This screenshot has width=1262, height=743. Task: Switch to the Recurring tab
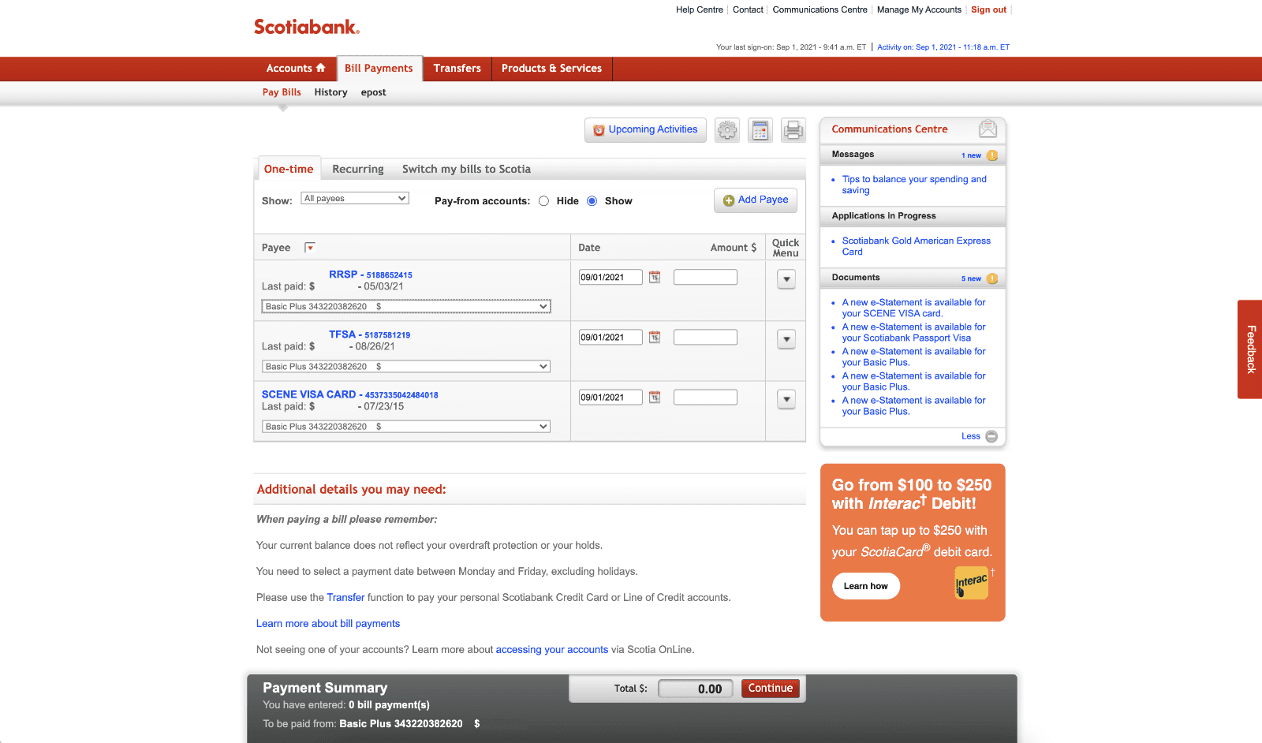(x=358, y=169)
